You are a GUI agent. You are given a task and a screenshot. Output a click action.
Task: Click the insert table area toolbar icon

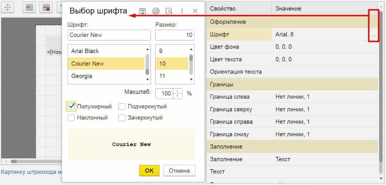29,8
